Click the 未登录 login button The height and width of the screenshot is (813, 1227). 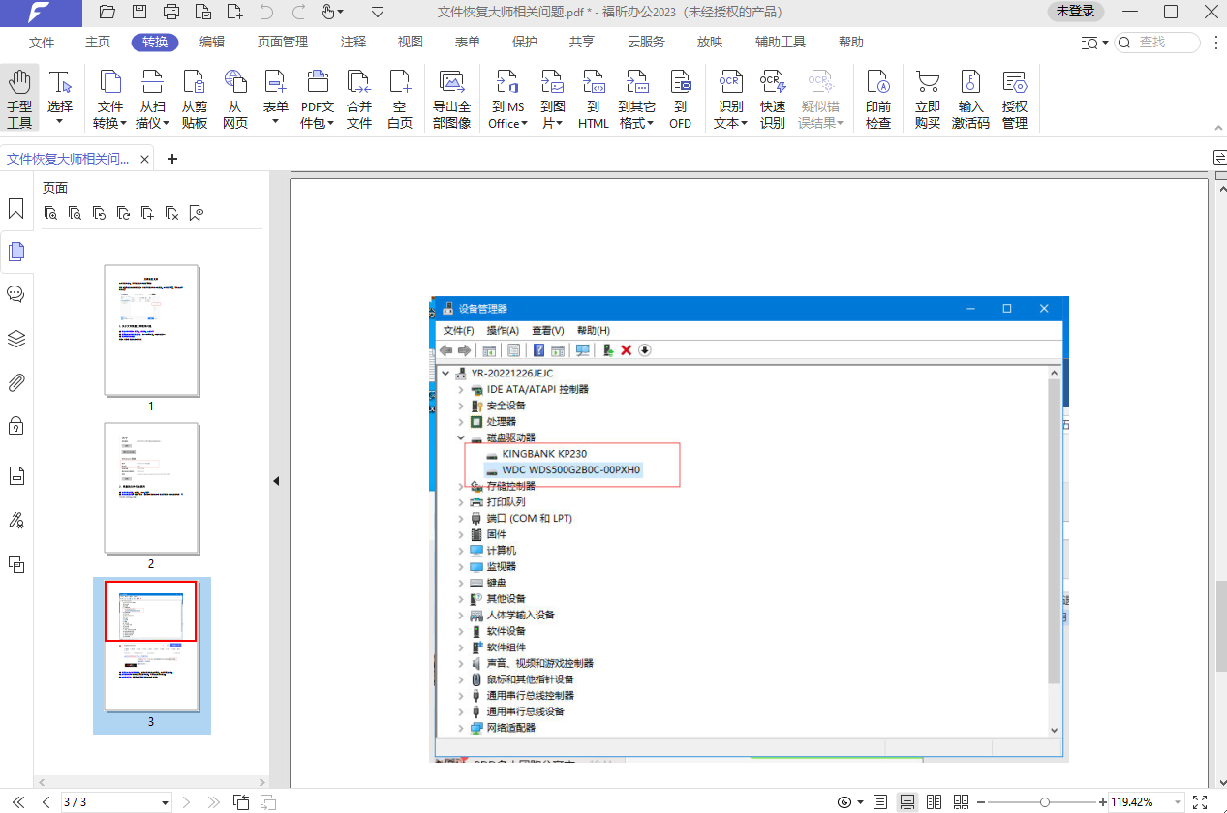tap(1076, 12)
